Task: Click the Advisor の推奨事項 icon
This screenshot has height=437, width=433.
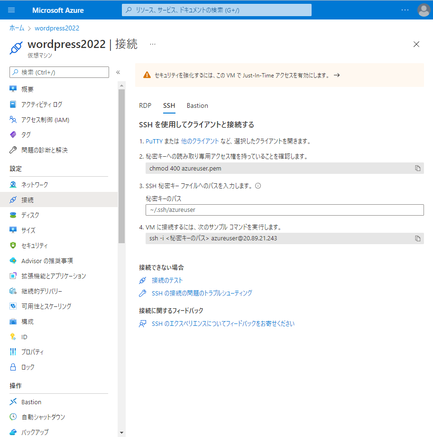Action: [x=13, y=261]
